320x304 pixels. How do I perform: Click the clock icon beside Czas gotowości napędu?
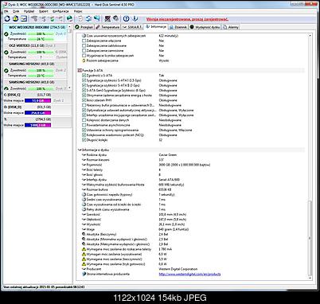click(x=84, y=194)
